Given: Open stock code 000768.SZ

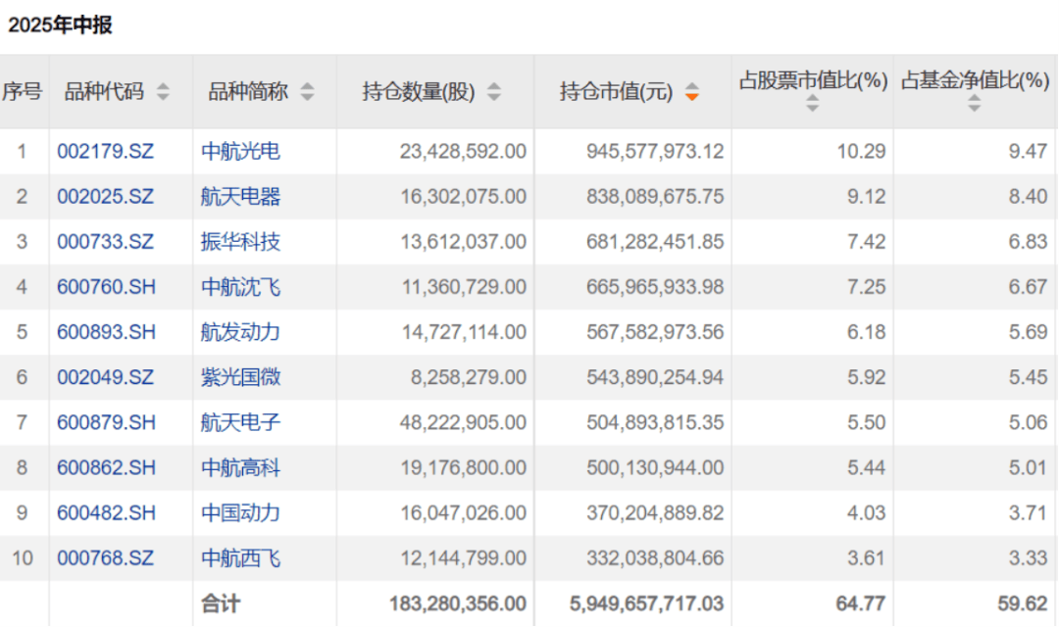Looking at the screenshot, I should click(105, 558).
